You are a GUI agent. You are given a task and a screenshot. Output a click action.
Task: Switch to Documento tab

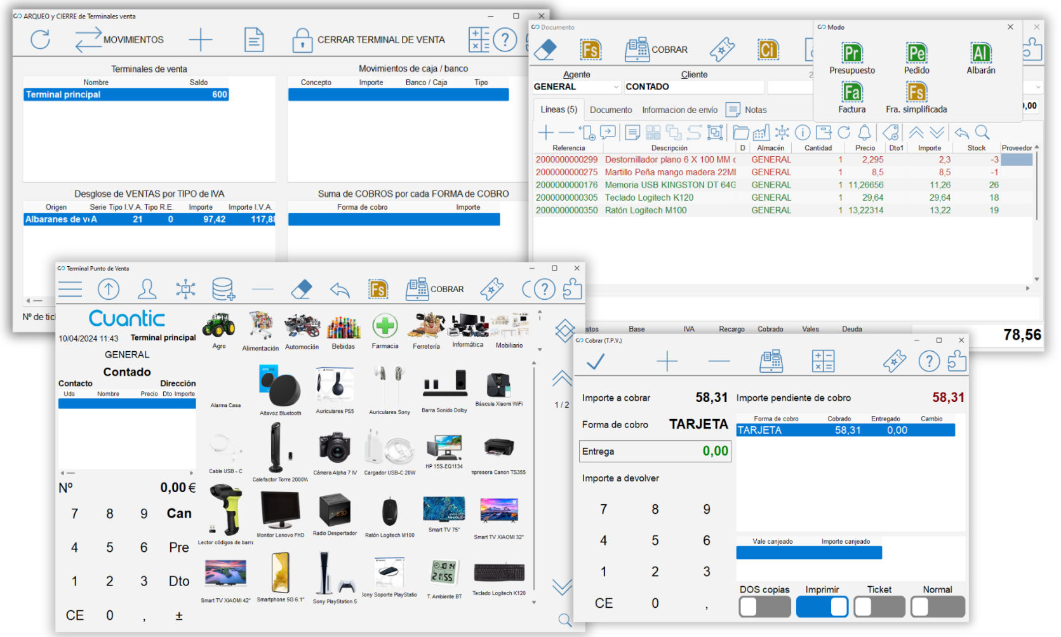click(x=611, y=110)
